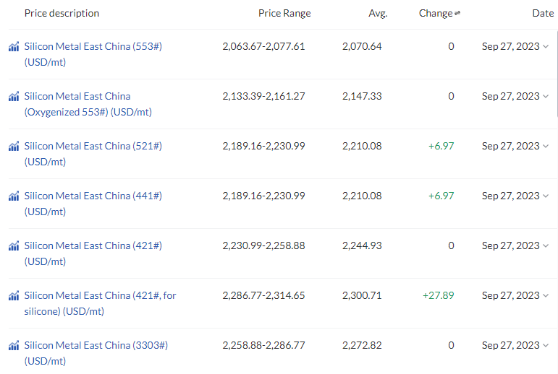The image size is (558, 374).
Task: Expand date chevron for Oxygenized 553# row
Action: coord(546,96)
